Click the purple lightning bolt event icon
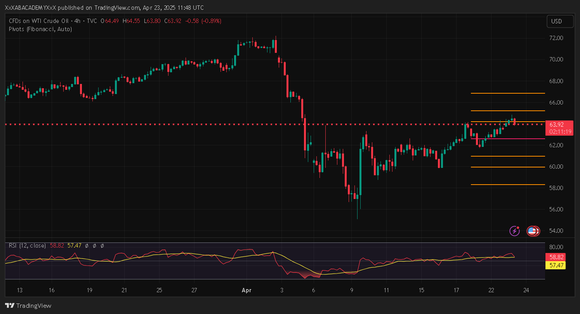580x314 pixels. tap(514, 231)
